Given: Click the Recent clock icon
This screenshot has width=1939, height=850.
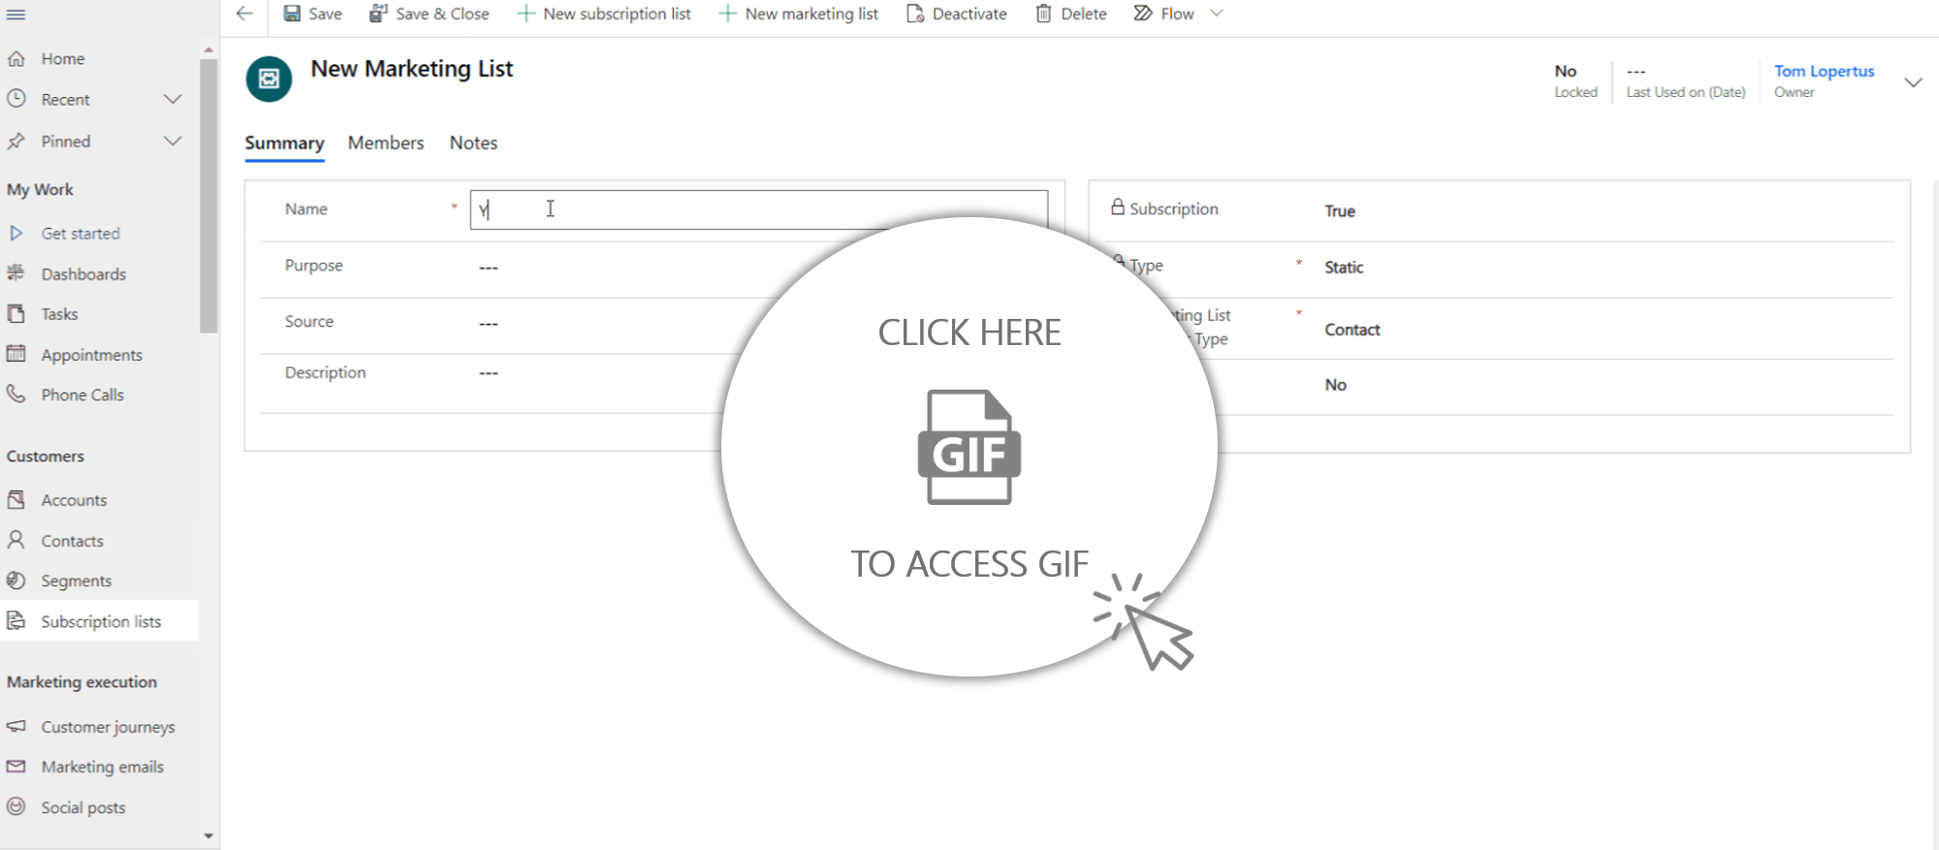Looking at the screenshot, I should coord(16,99).
